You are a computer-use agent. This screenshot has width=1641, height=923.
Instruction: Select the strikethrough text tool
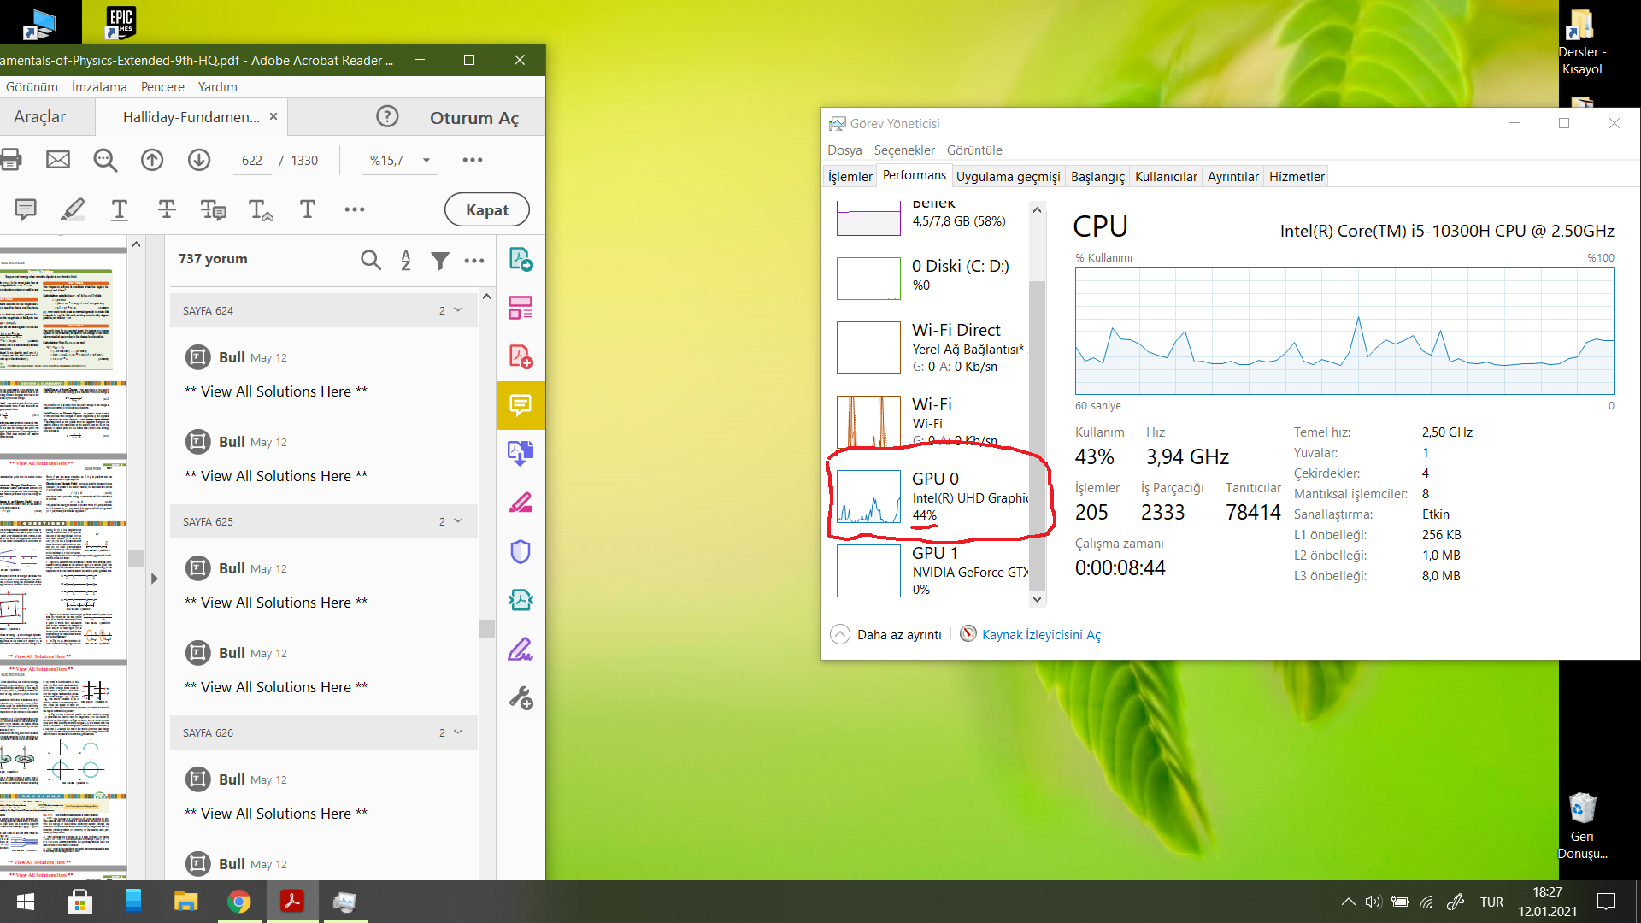click(167, 209)
